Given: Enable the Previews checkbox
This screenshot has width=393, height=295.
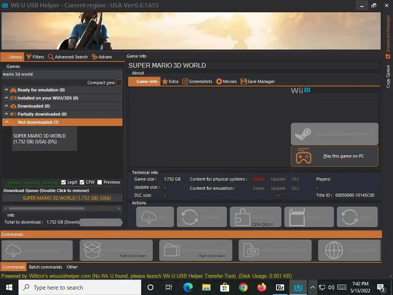Looking at the screenshot, I should (x=99, y=182).
